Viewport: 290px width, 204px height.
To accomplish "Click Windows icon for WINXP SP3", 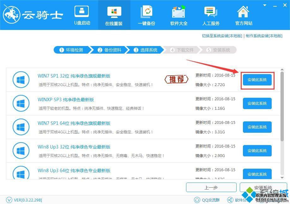I will pyautogui.click(x=21, y=103).
